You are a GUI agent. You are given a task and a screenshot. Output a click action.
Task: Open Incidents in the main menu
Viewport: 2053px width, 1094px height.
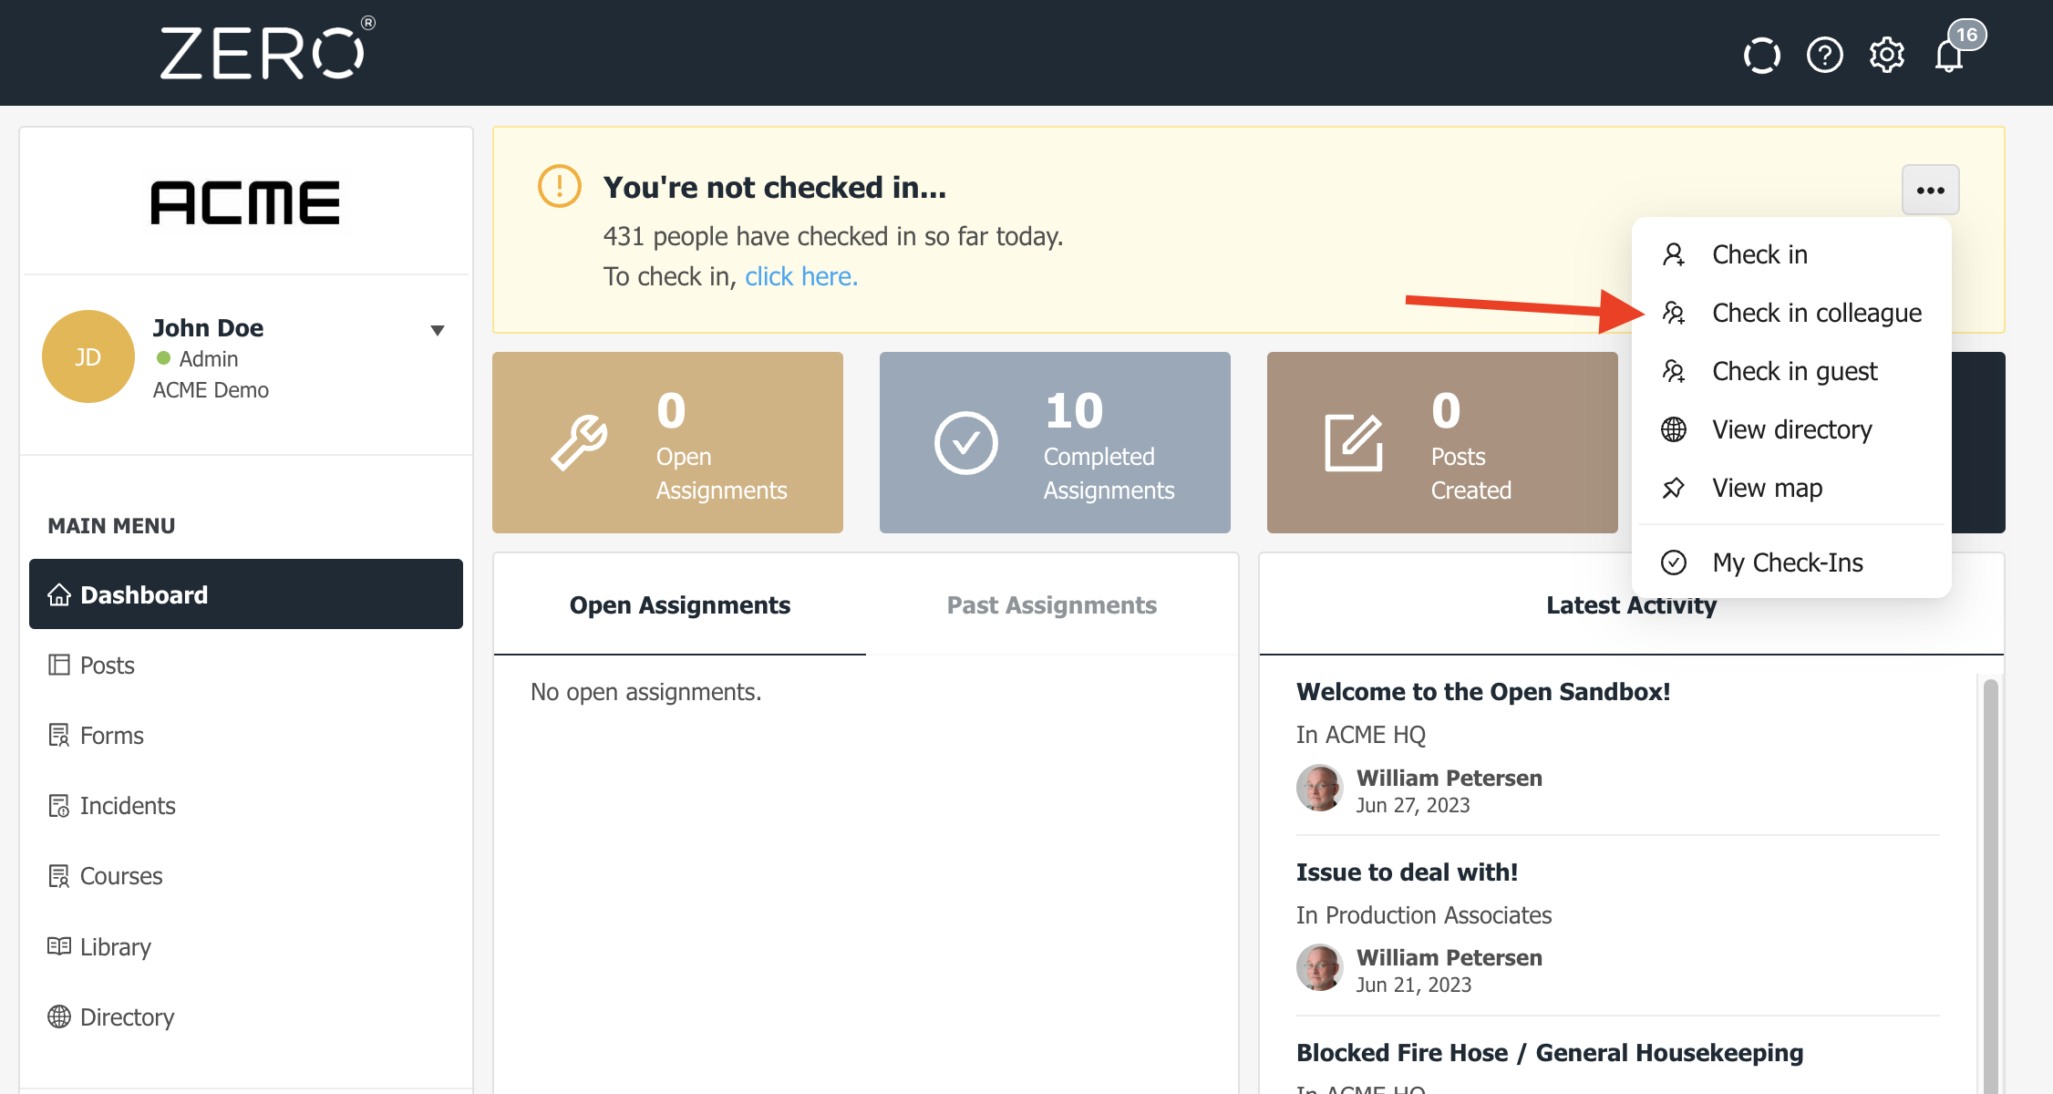pos(127,806)
